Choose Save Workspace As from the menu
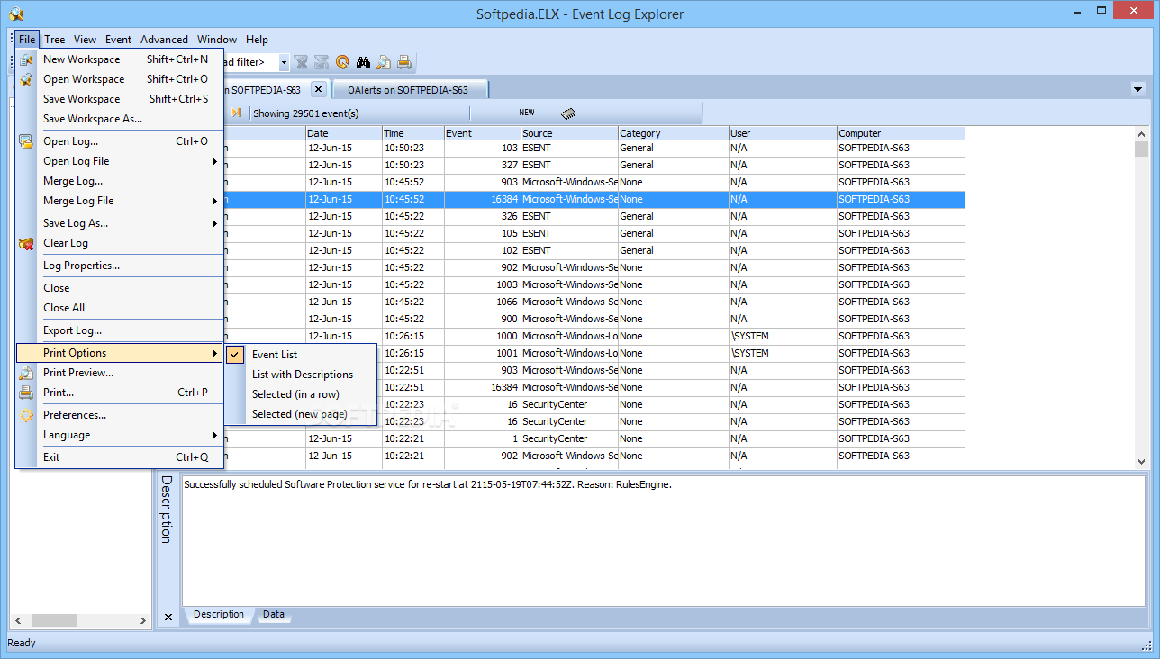The height and width of the screenshot is (659, 1160). 119,119
